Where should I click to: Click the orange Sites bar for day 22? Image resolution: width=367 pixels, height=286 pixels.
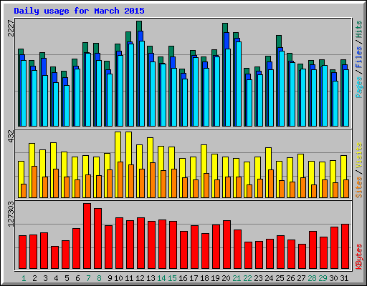249,191
